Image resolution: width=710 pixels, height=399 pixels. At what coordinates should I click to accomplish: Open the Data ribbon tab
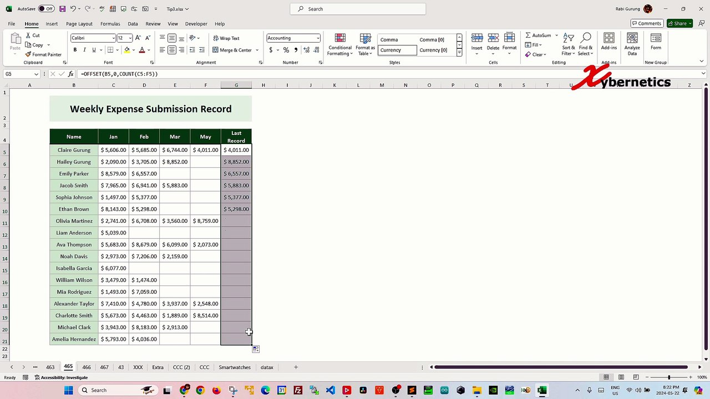133,24
